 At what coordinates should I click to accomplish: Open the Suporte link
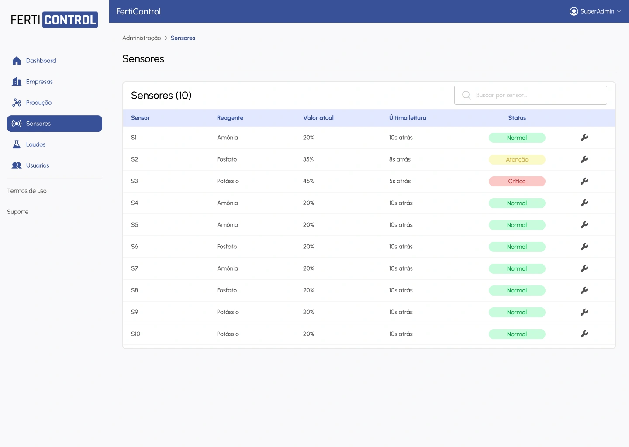point(17,212)
